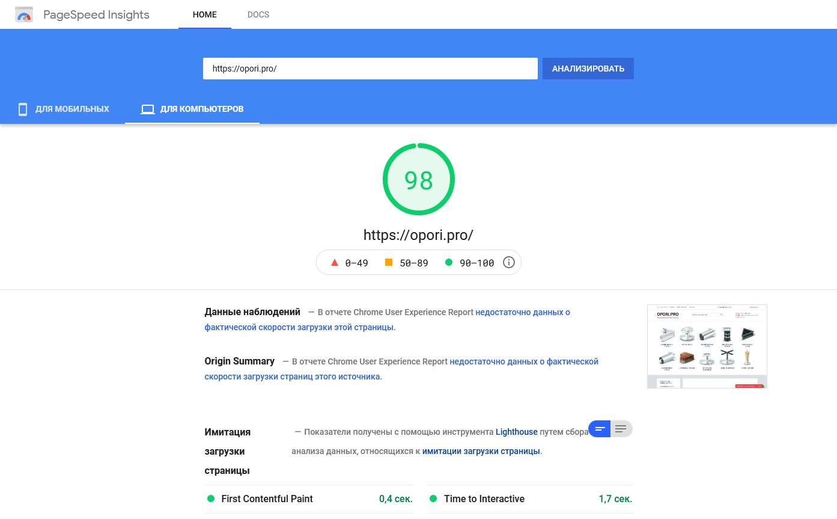Switch to the ДЛЯ МОБИЛЬНЫХ tab
Image resolution: width=837 pixels, height=519 pixels.
[63, 109]
